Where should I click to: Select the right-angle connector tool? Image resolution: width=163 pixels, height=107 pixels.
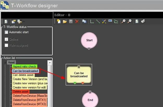(92, 22)
